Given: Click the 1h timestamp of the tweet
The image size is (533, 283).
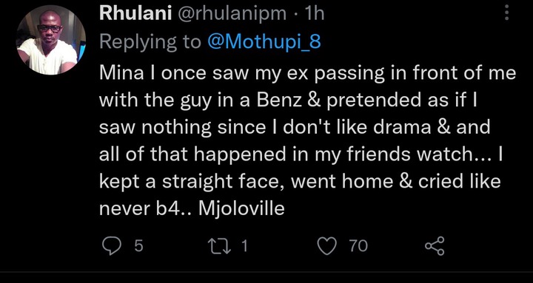Looking at the screenshot, I should click(x=315, y=14).
